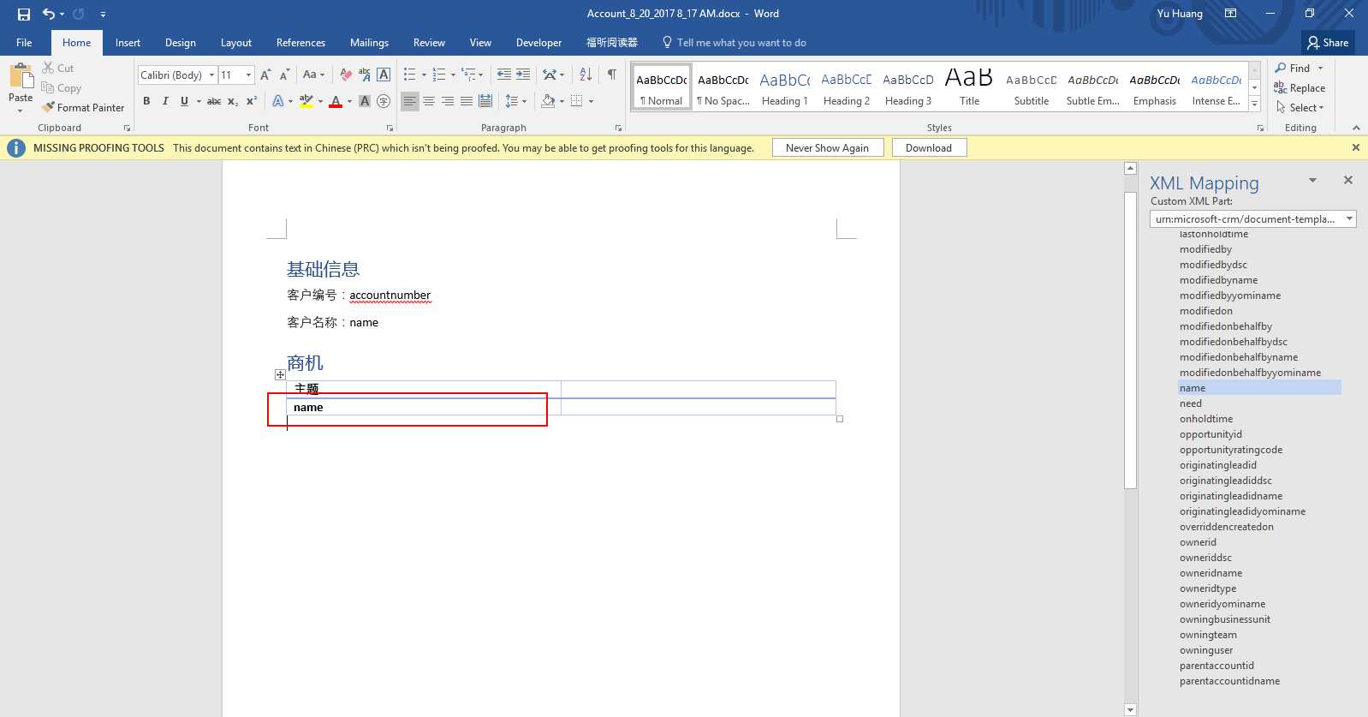Align text to the right
The width and height of the screenshot is (1368, 717).
(448, 101)
